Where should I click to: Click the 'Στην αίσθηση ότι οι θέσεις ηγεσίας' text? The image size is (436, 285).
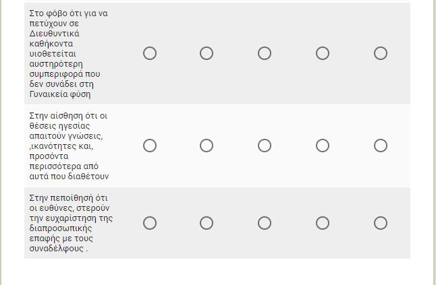(x=69, y=146)
